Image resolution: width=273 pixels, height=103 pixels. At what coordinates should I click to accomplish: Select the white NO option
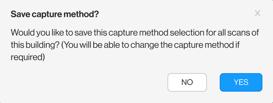pos(187,82)
